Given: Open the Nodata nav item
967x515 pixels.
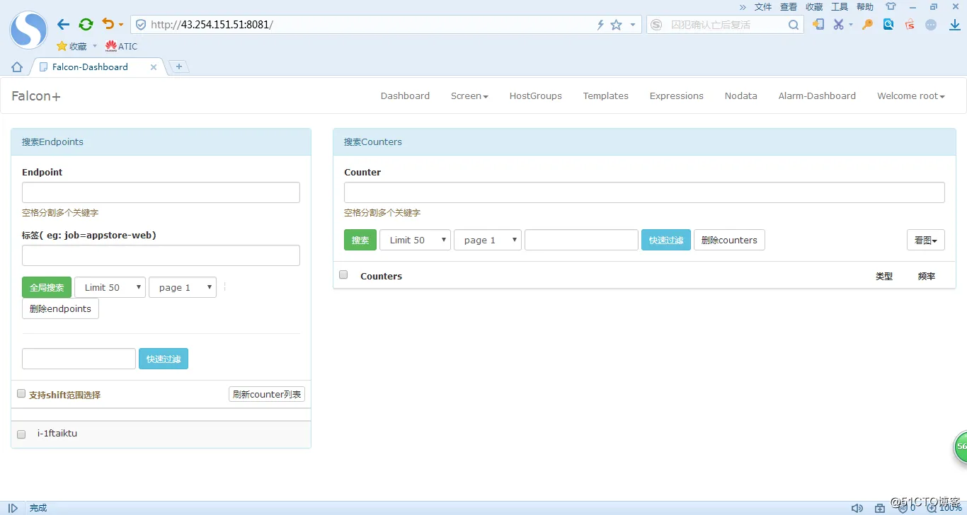Looking at the screenshot, I should (x=740, y=96).
